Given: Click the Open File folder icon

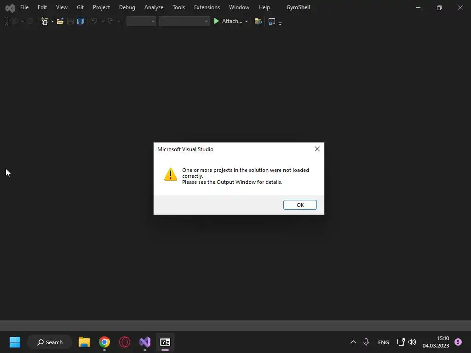Looking at the screenshot, I should pyautogui.click(x=60, y=21).
